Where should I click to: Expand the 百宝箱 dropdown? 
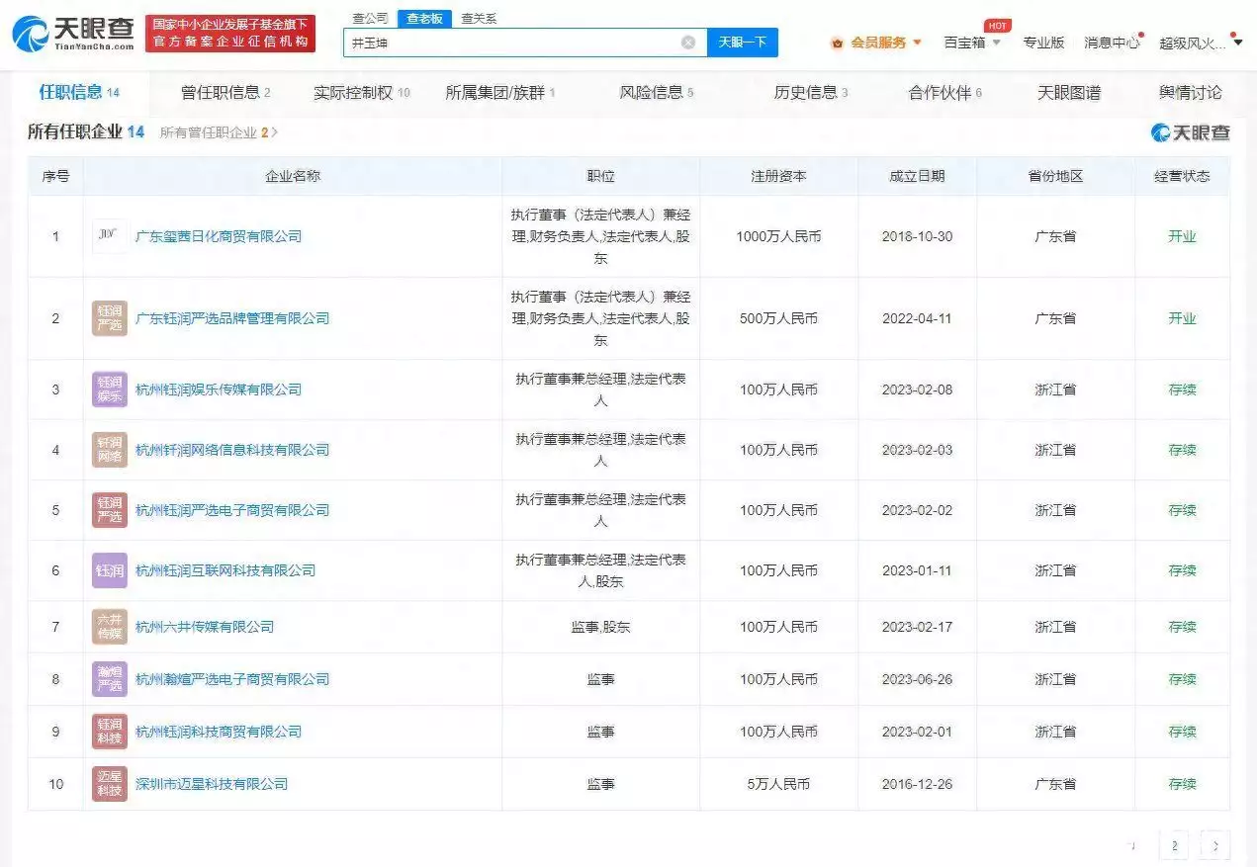coord(996,43)
